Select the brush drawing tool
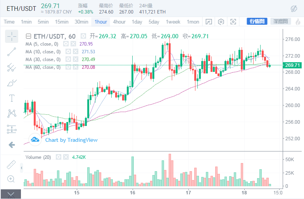The image size is (304, 199). pyautogui.click(x=12, y=83)
